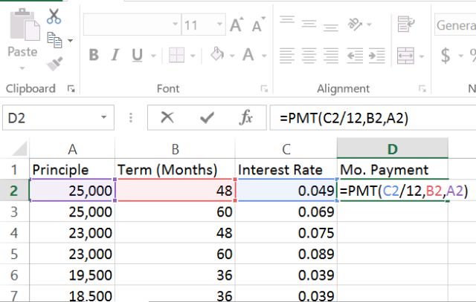
Task: Click Increase Indent icon
Action: pyautogui.click(x=377, y=56)
